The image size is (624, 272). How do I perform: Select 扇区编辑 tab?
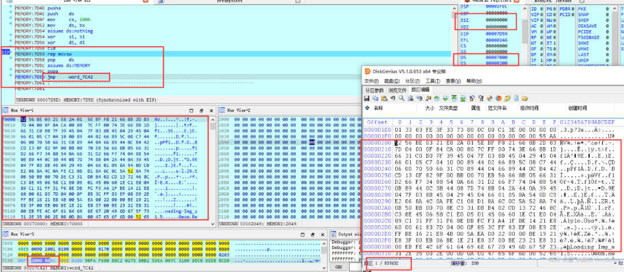coord(420,90)
